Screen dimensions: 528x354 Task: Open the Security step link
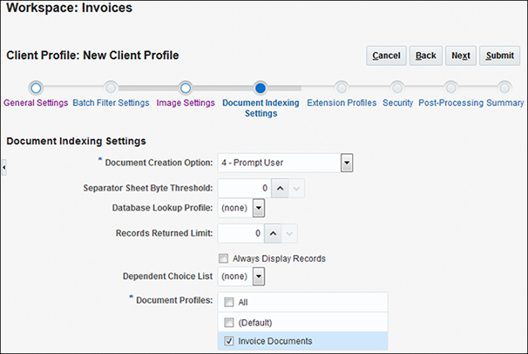396,103
